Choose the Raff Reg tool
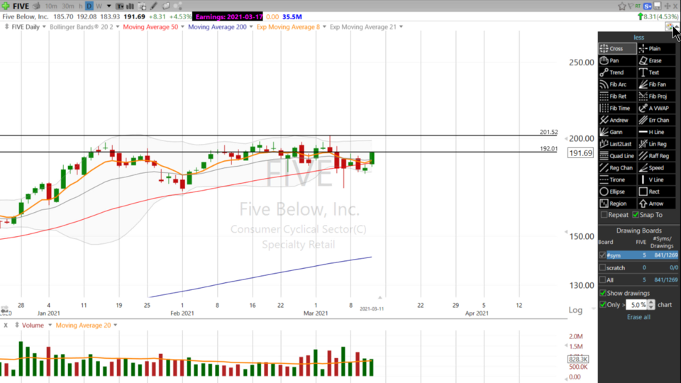681x383 pixels. [656, 156]
